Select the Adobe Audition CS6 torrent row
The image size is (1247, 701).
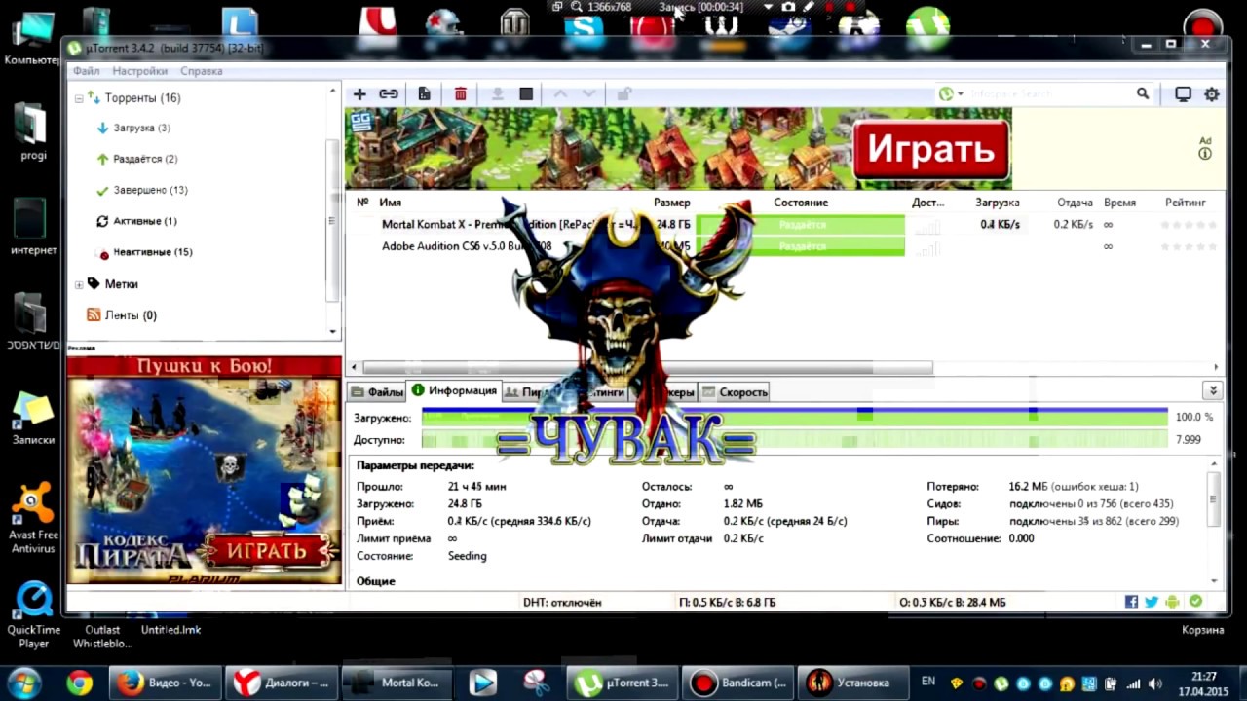pos(785,246)
